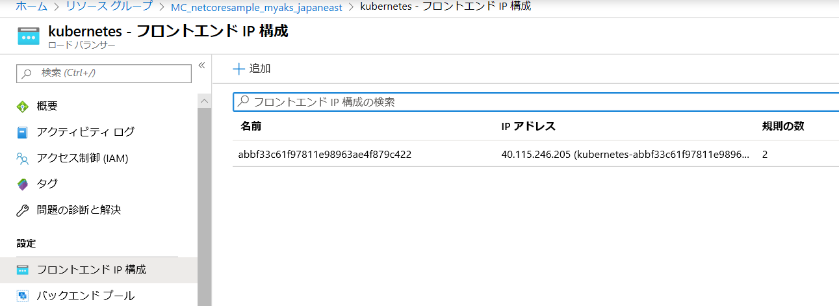Click magnifier icon in frontend IP filter
Viewport: 839px width, 306px height.
243,102
